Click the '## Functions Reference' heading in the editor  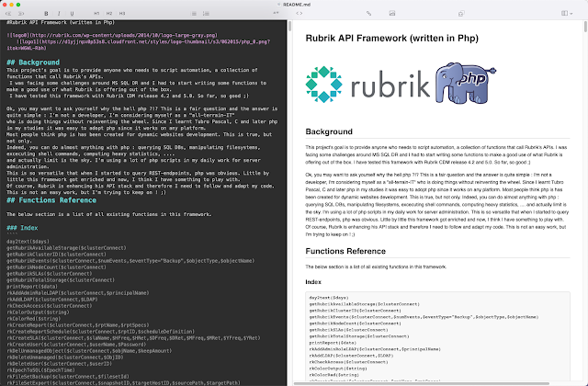click(x=51, y=200)
